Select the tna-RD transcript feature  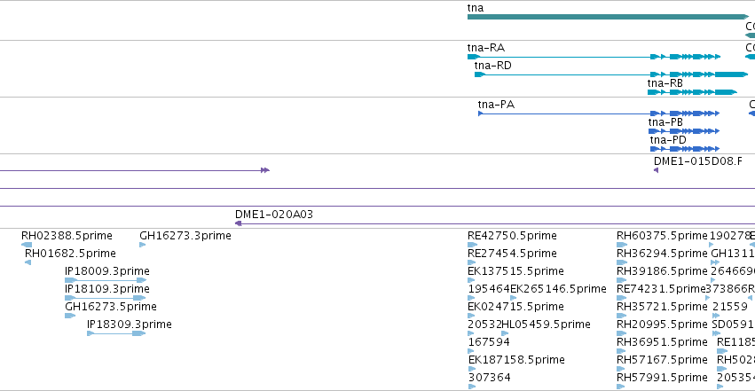click(x=611, y=74)
